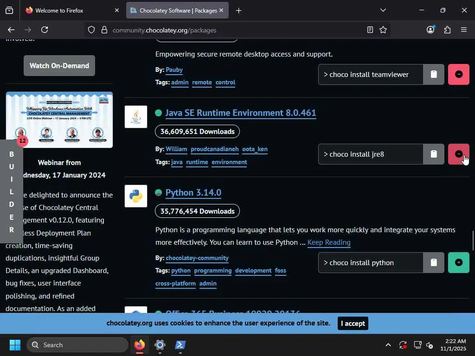Show hidden system tray icons

pyautogui.click(x=388, y=345)
